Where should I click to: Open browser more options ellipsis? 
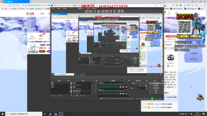click(201, 5)
